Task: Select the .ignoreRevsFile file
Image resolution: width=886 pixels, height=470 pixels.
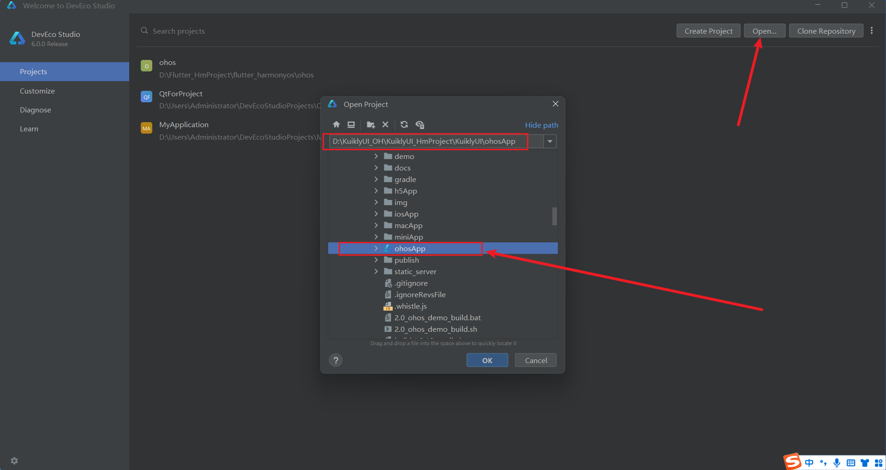Action: pos(443,294)
